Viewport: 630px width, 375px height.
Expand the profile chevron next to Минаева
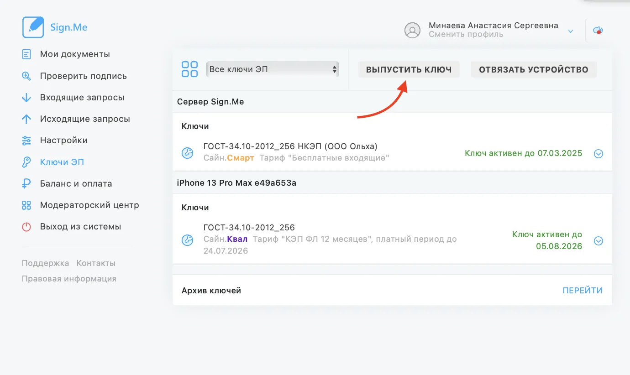click(570, 31)
